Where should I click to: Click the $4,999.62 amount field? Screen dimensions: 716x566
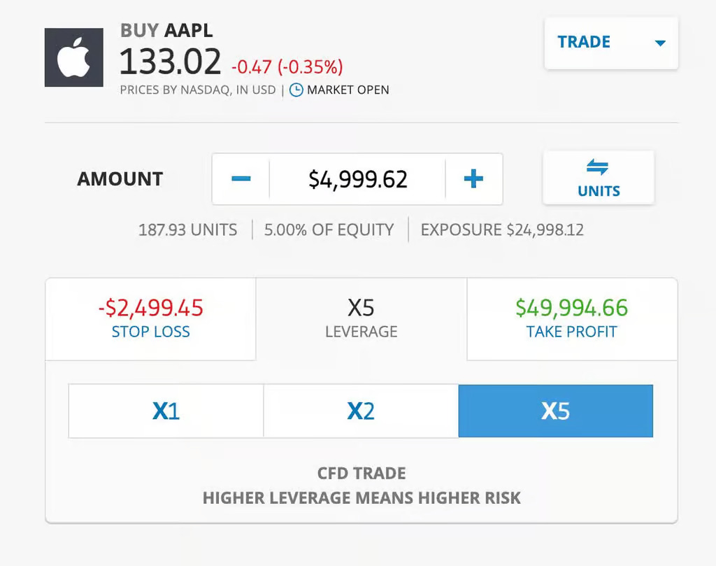pyautogui.click(x=357, y=179)
